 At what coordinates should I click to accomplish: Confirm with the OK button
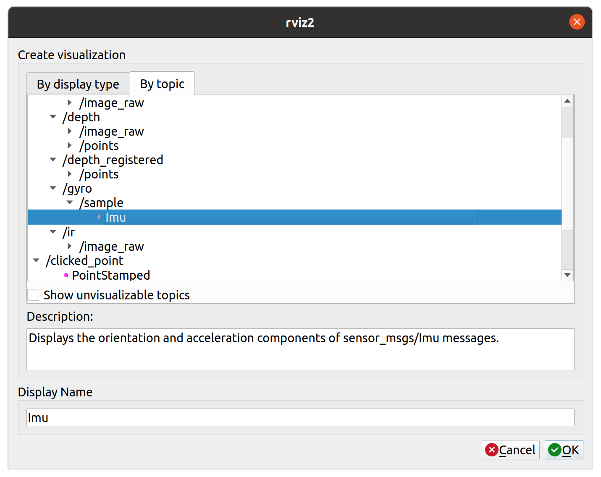click(564, 450)
